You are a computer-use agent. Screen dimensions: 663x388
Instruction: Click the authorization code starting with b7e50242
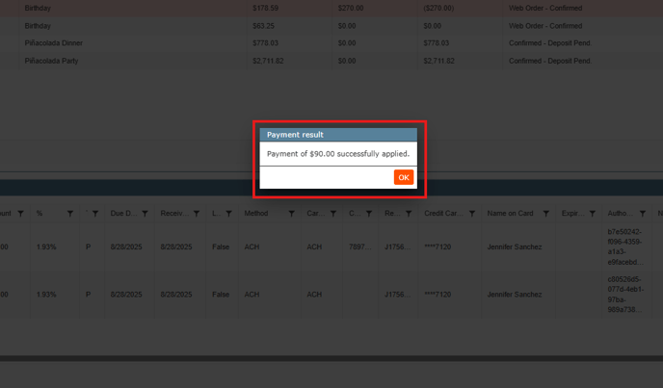click(x=625, y=246)
